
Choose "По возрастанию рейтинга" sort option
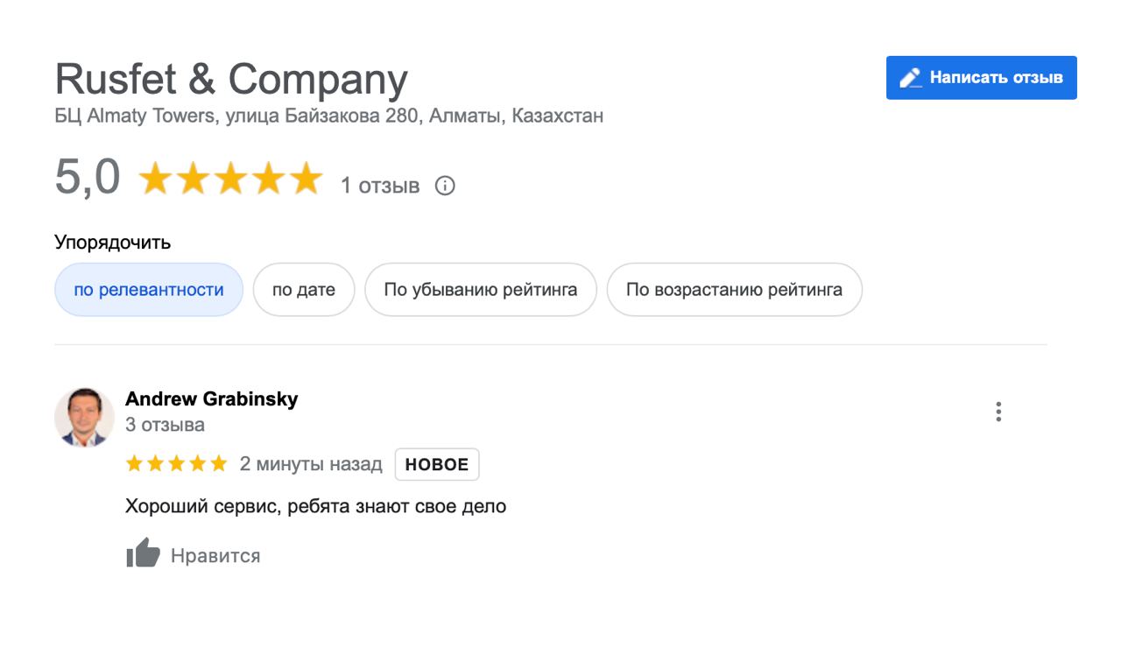[x=734, y=290]
